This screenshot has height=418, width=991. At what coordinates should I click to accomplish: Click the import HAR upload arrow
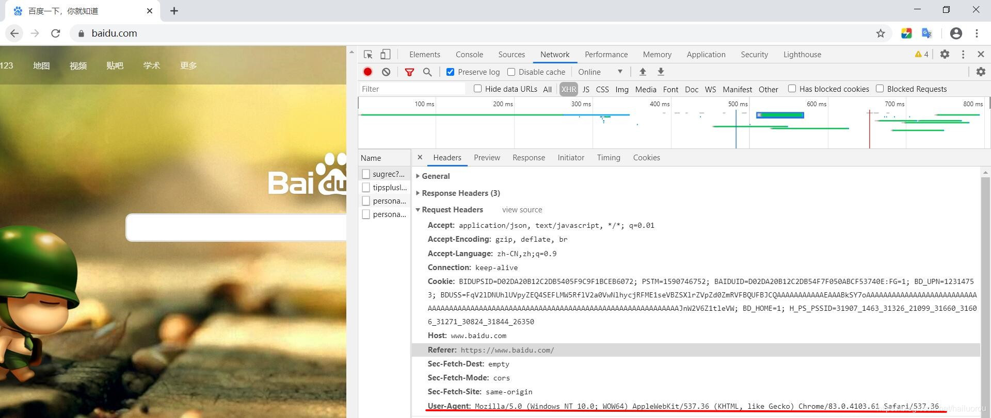coord(643,72)
